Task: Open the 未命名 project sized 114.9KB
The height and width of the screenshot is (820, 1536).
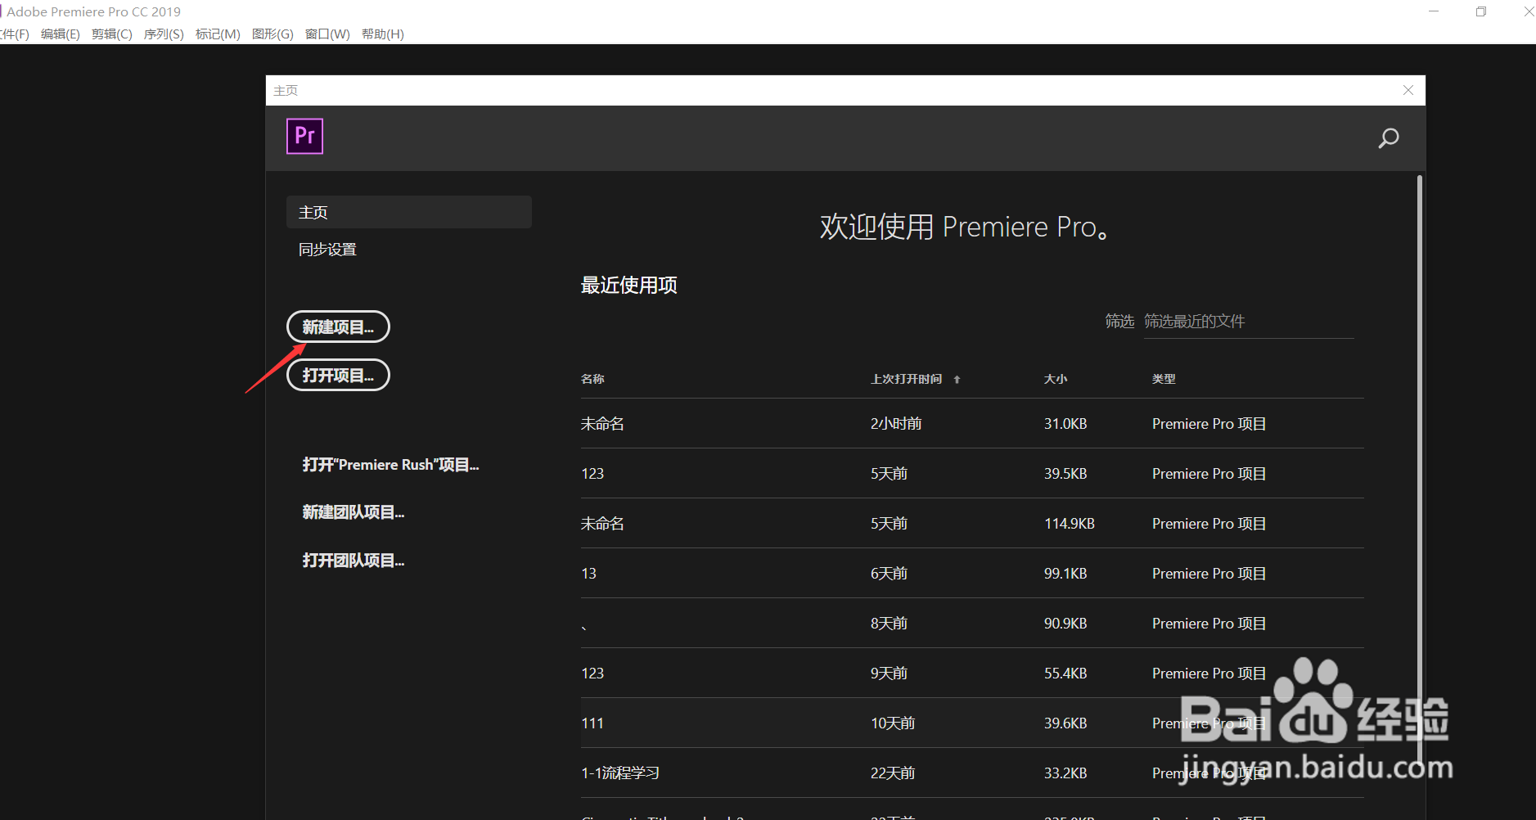Action: [972, 524]
